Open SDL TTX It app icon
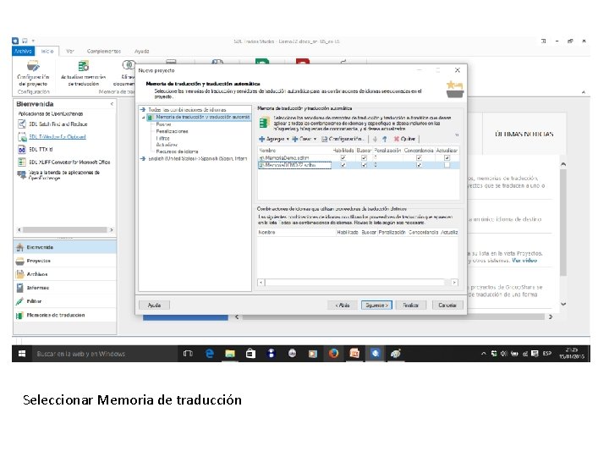 (22, 149)
